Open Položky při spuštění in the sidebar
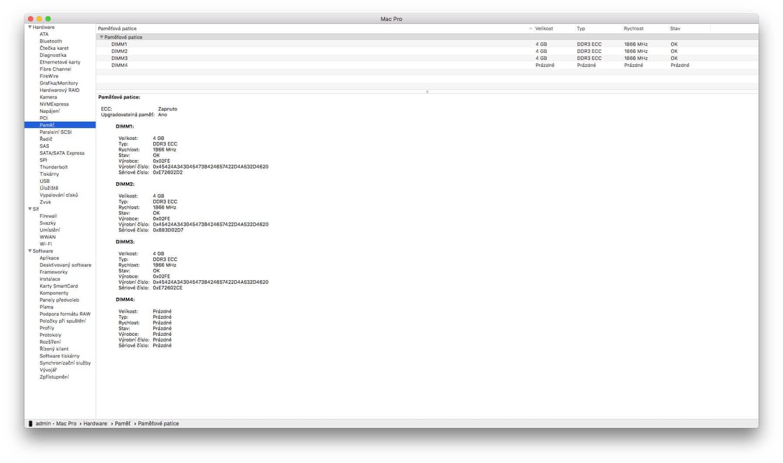The height and width of the screenshot is (463, 783). click(63, 321)
